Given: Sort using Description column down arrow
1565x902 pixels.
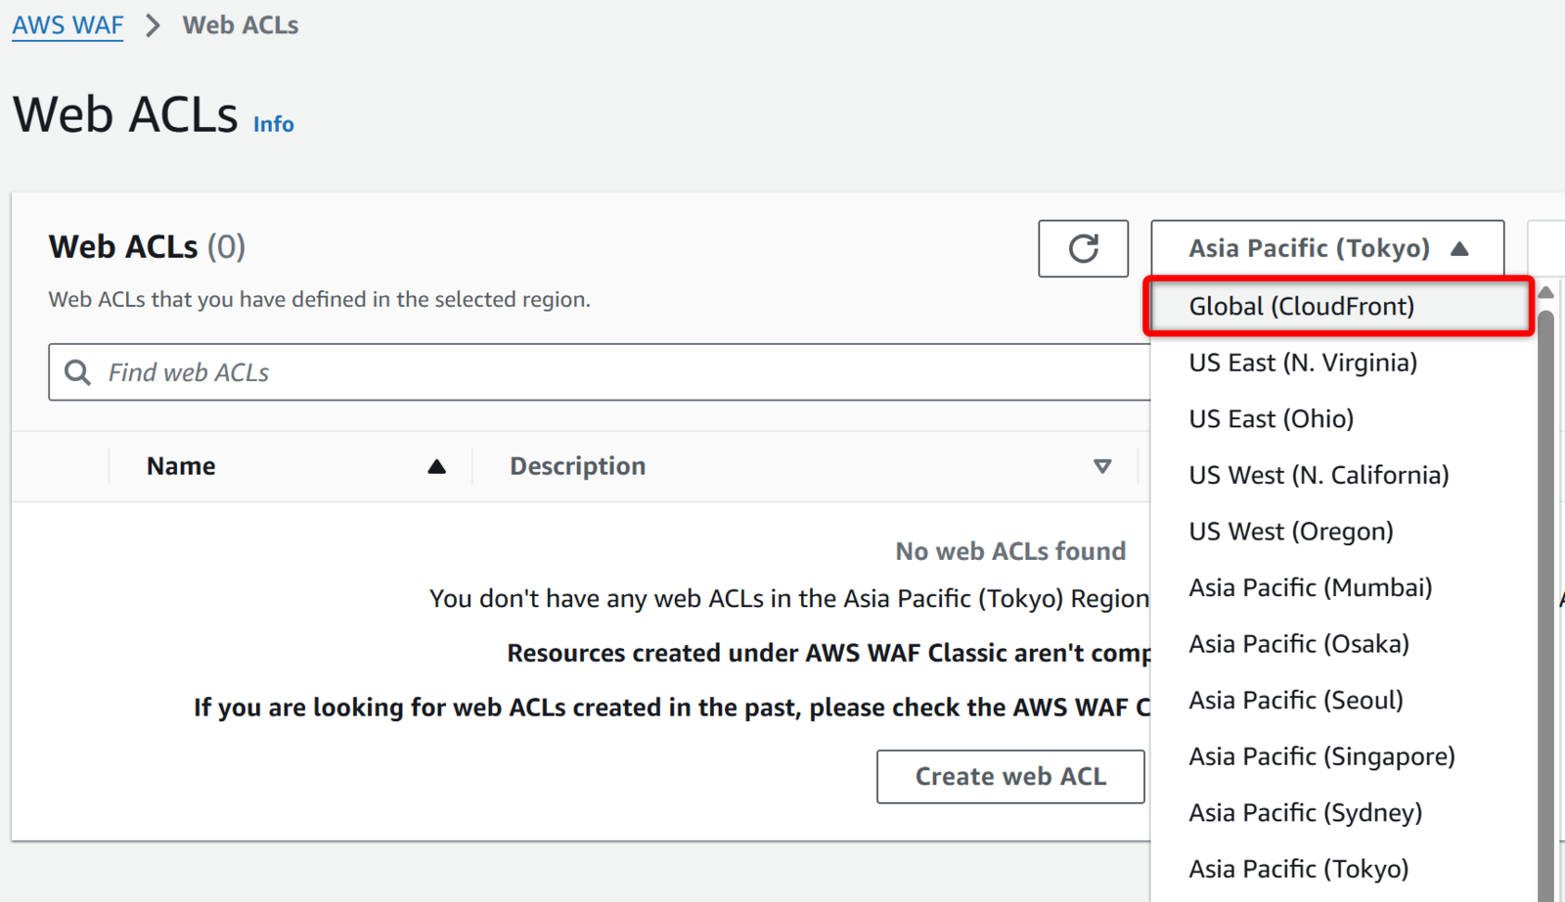Looking at the screenshot, I should (1102, 467).
